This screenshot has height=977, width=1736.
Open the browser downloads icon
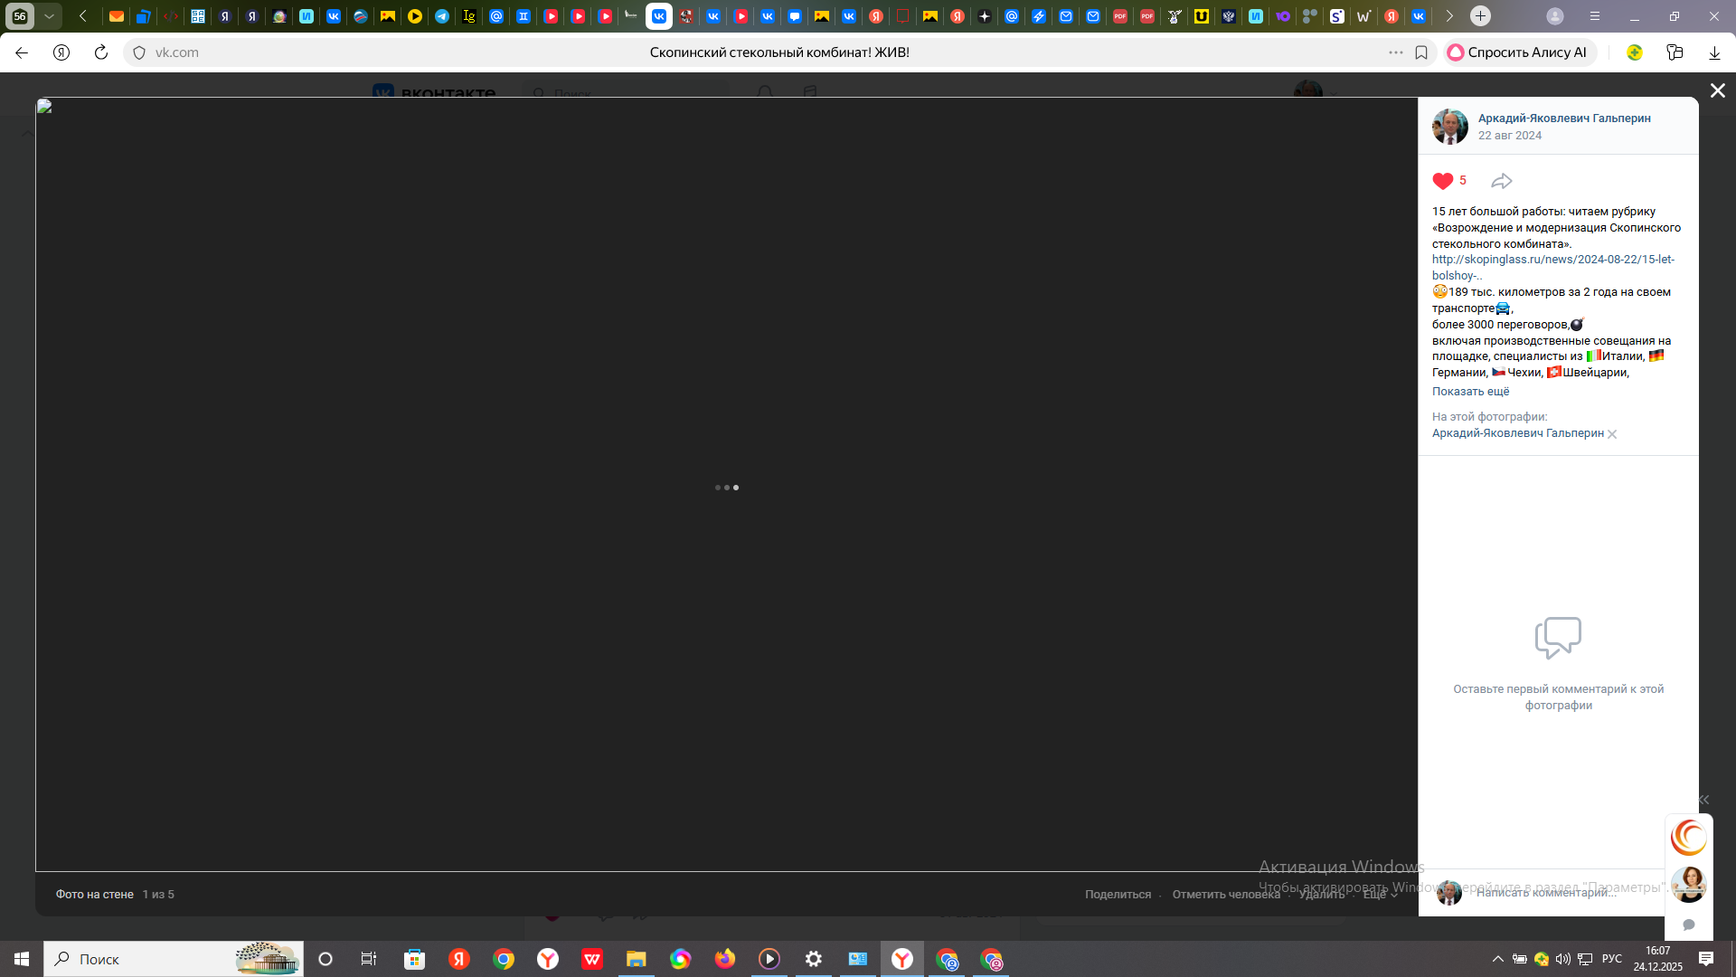tap(1714, 52)
